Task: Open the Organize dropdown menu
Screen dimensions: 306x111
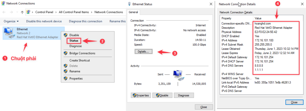Action: 11,21
